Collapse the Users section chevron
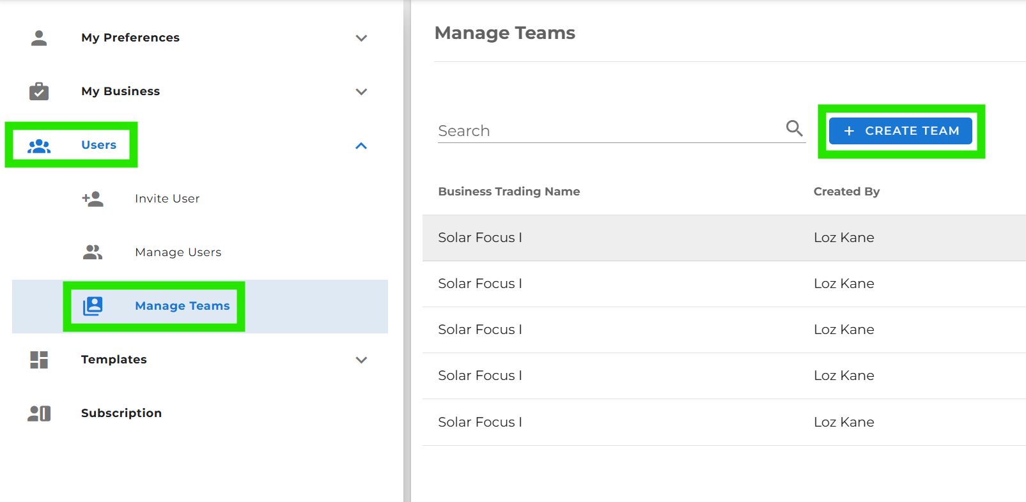Image resolution: width=1026 pixels, height=502 pixels. click(x=361, y=146)
